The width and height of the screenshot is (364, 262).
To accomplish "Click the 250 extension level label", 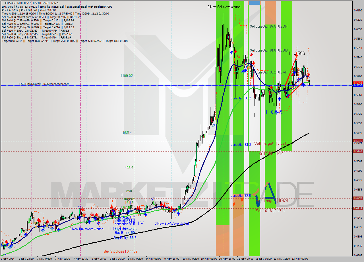I will pos(129,191).
